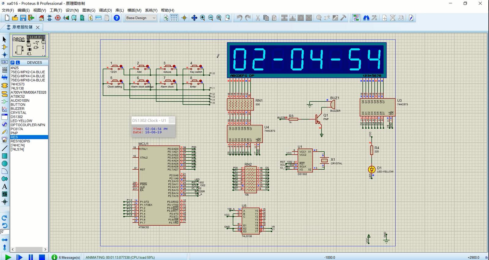The height and width of the screenshot is (260, 489).
Task: Open Source Code view via the 0101 icon
Action: click(99, 18)
